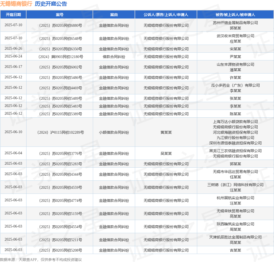Select case number "(2024)冀0903民初12180号"
This screenshot has width=274, height=262.
tap(60, 57)
